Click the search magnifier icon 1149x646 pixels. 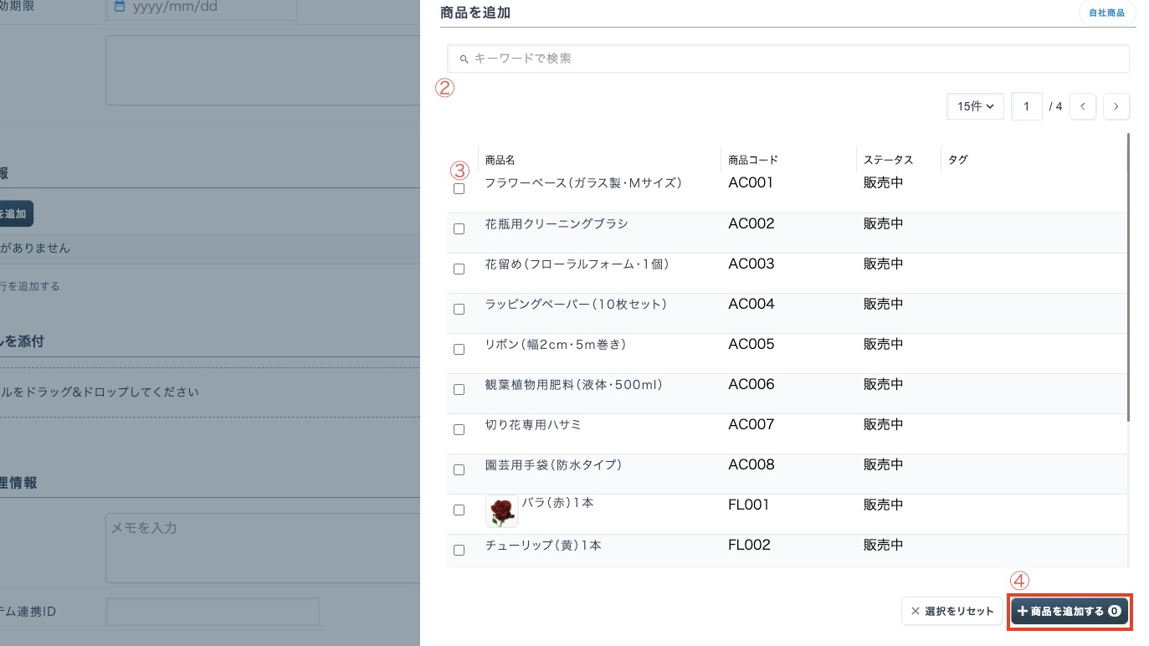click(464, 59)
